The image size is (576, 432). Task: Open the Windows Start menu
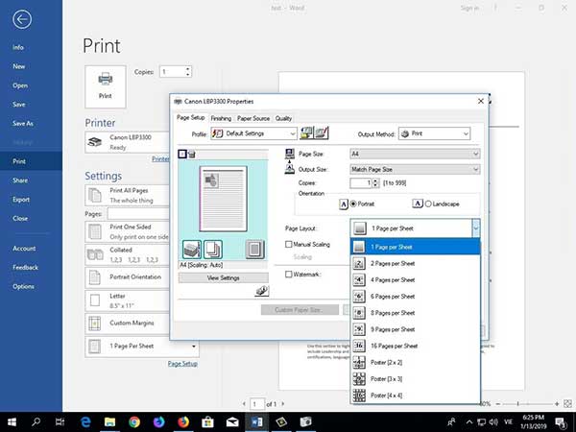click(x=12, y=422)
